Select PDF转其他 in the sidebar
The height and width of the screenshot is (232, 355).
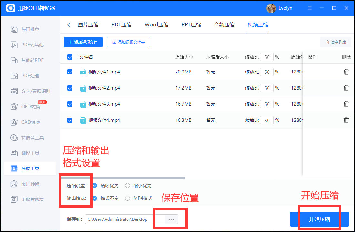[27, 45]
